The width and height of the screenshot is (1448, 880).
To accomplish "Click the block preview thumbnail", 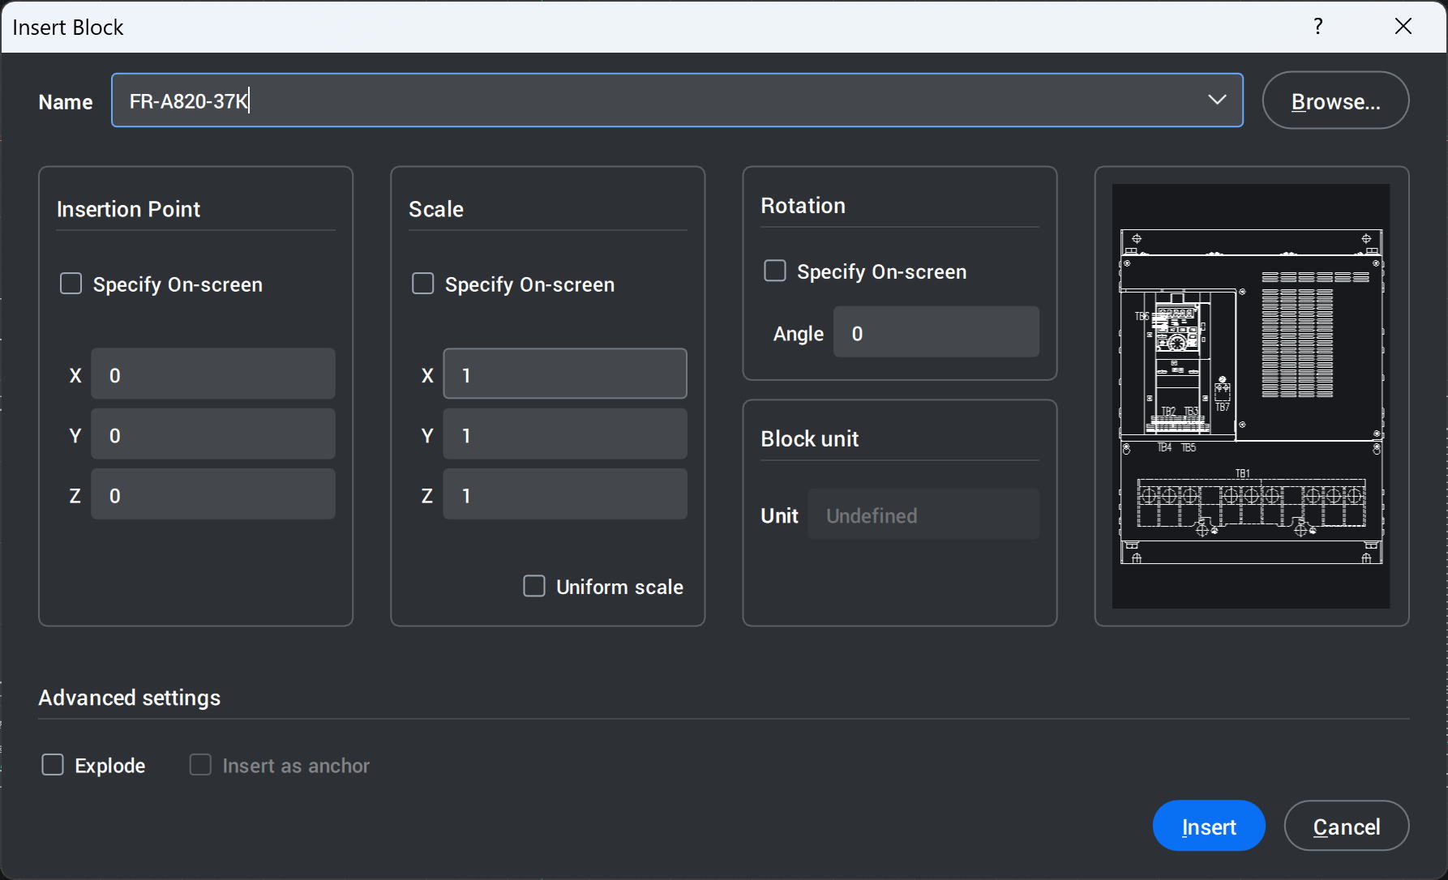I will (1250, 396).
